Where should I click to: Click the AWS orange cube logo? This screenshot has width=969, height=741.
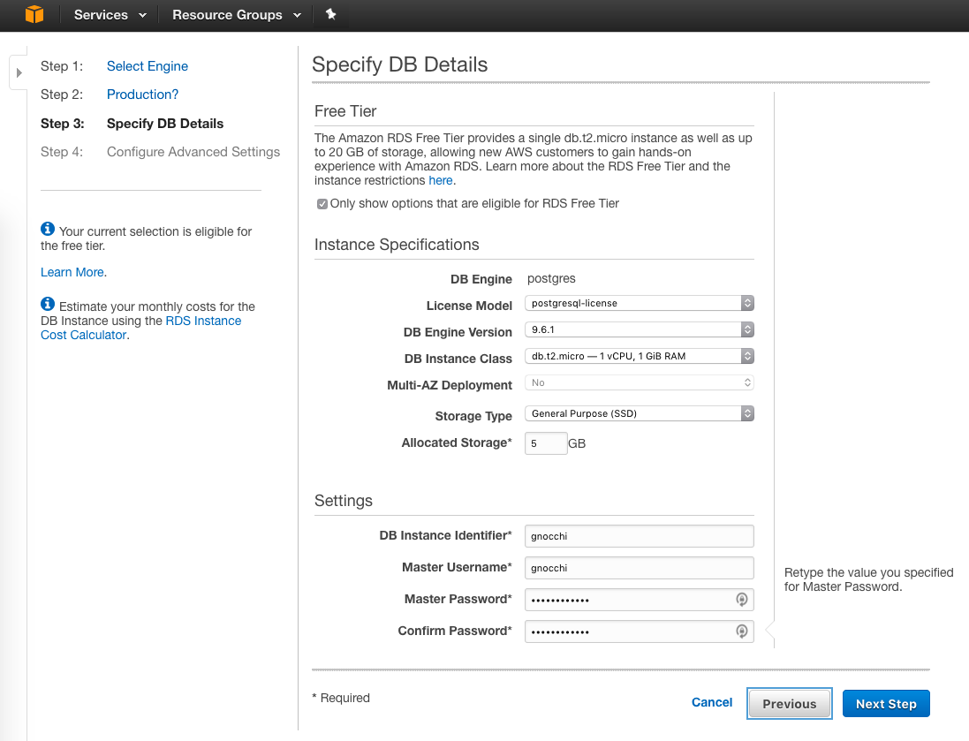pyautogui.click(x=34, y=14)
